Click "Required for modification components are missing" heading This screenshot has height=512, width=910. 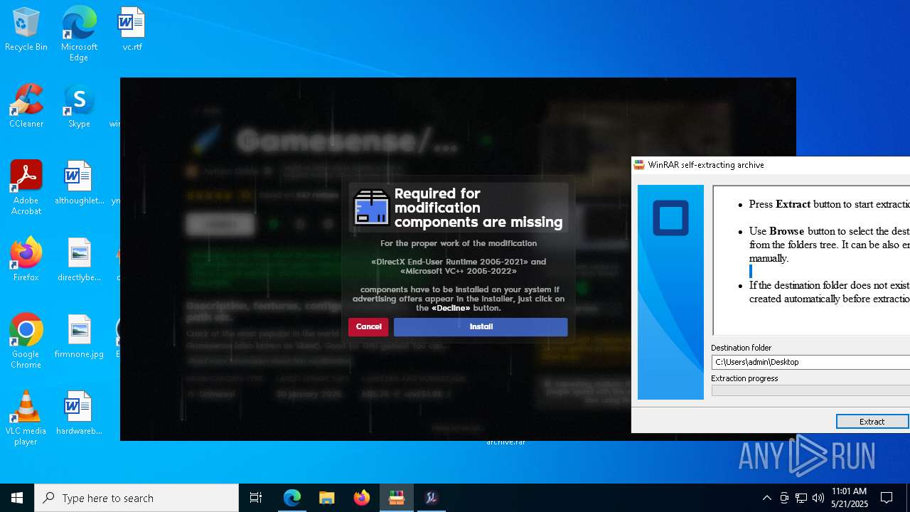[478, 208]
